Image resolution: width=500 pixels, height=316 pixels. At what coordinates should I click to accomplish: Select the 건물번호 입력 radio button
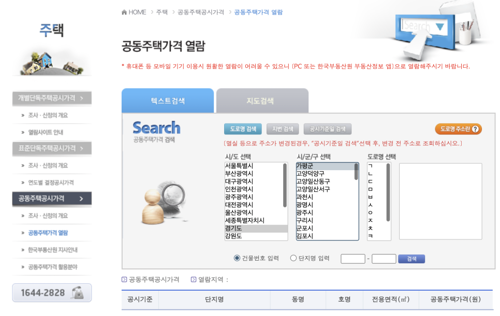point(237,258)
